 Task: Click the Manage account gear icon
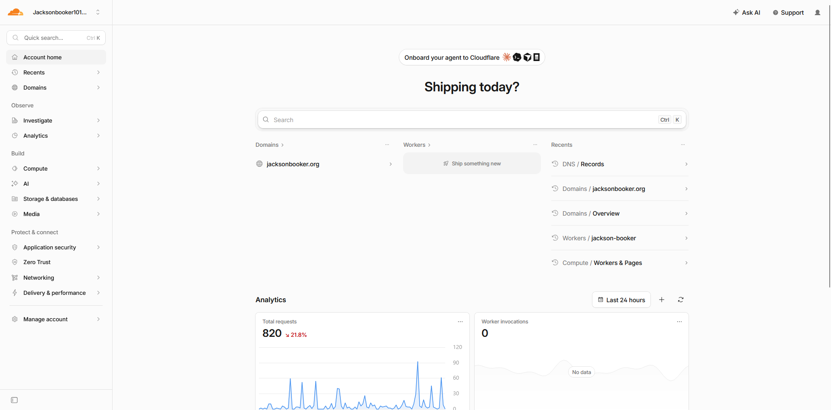pos(15,319)
